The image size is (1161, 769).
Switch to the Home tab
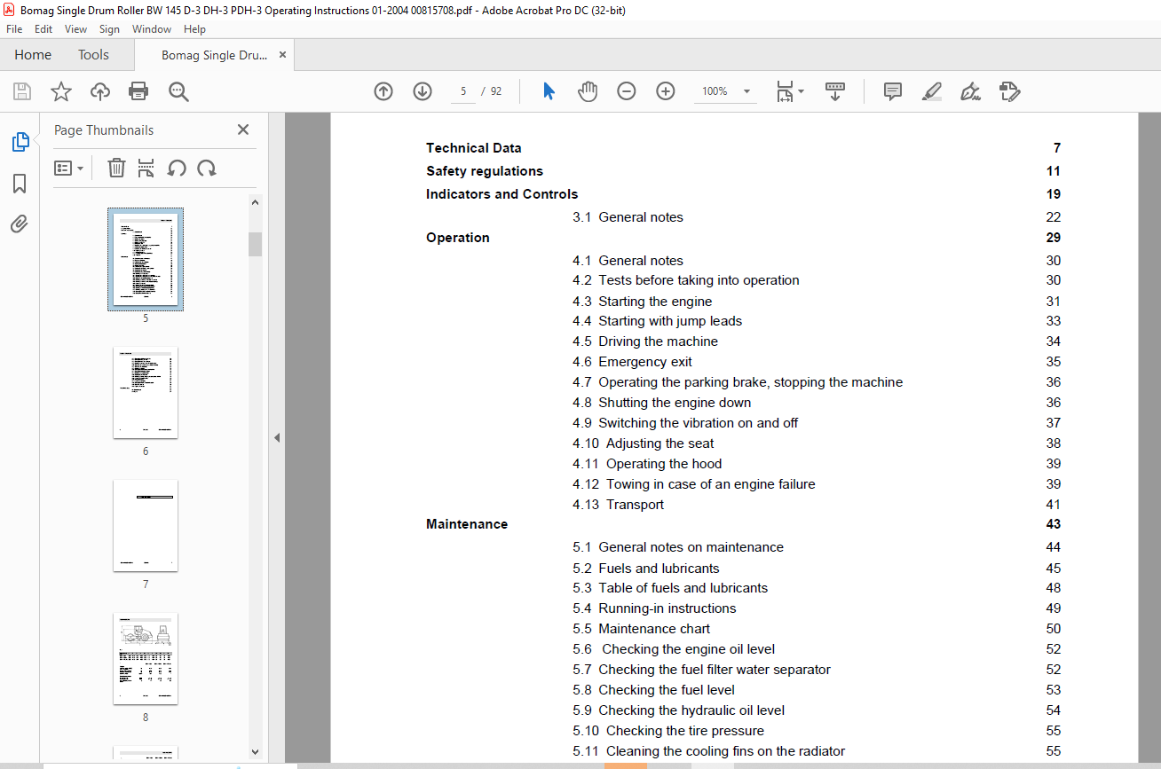(x=33, y=55)
